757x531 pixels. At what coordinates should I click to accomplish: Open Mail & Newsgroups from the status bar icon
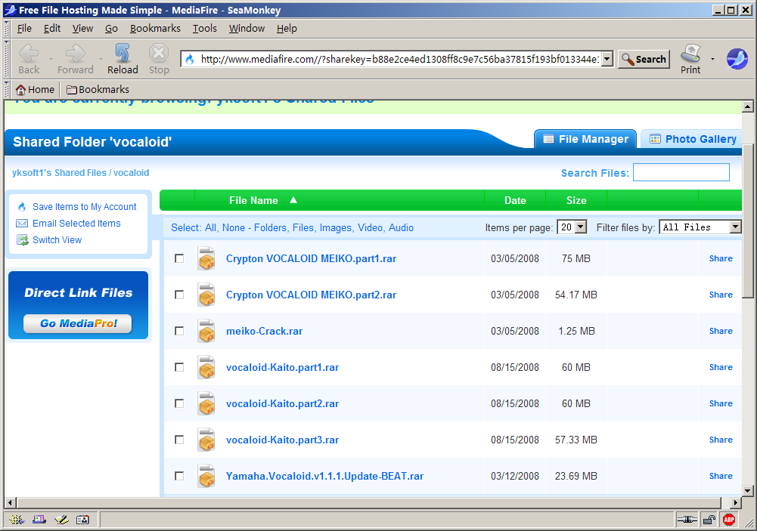tap(39, 520)
